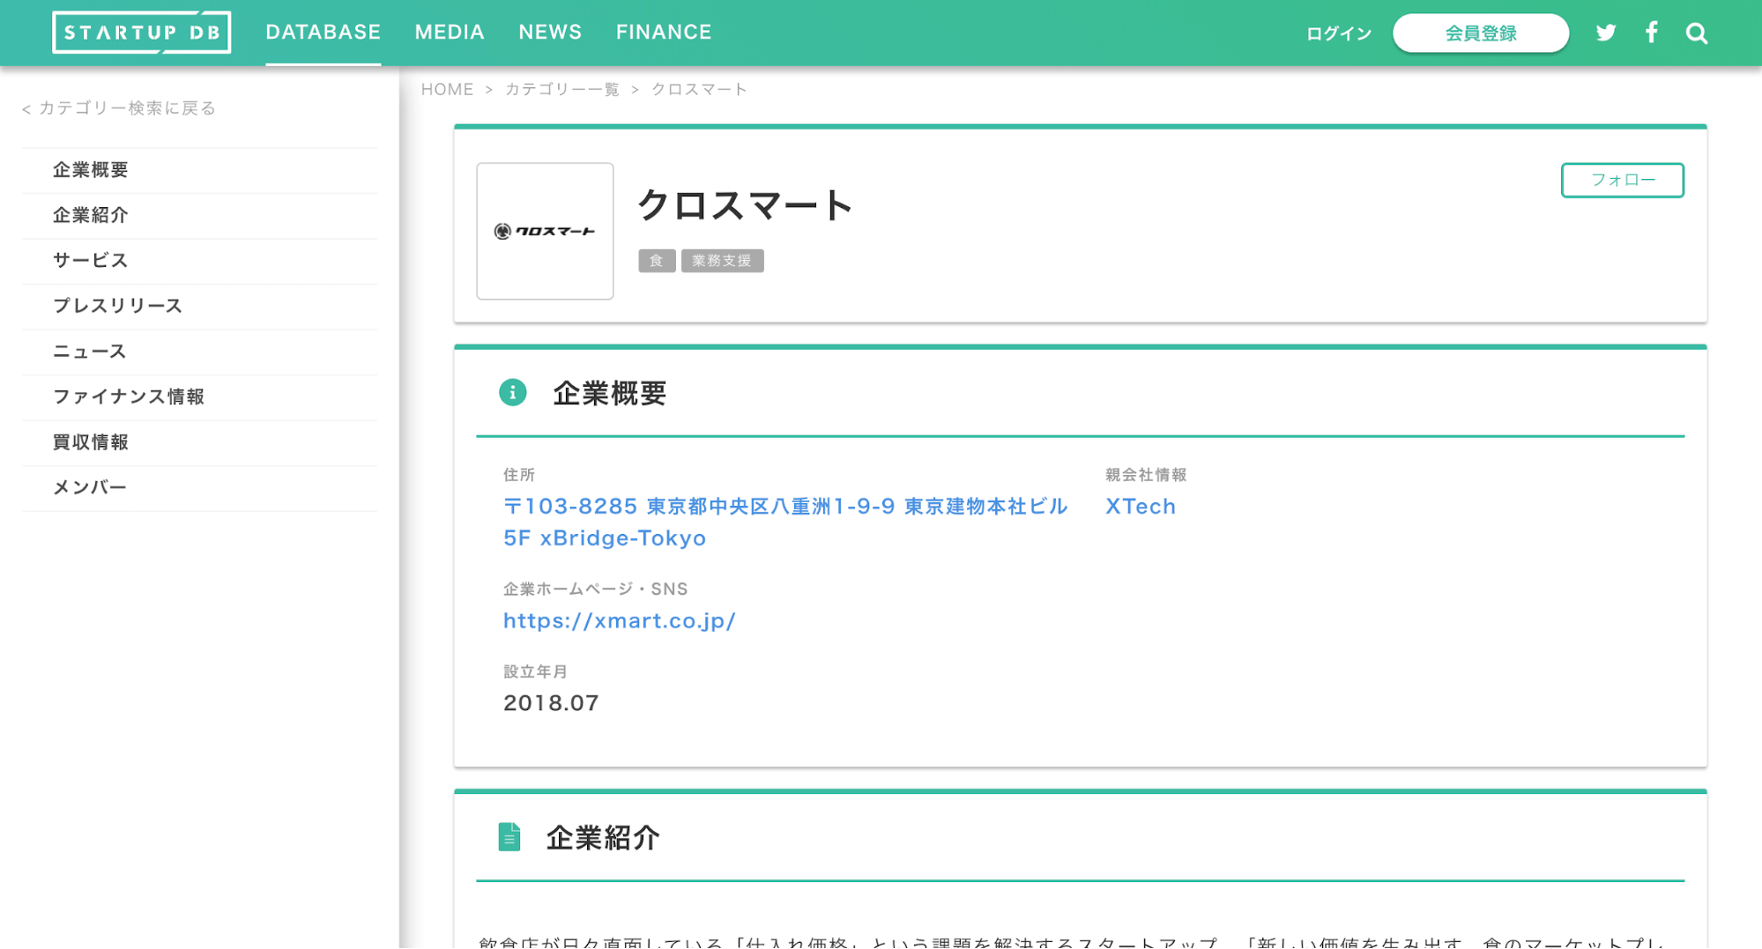
Task: Click the search magnifier icon
Action: coord(1697,33)
